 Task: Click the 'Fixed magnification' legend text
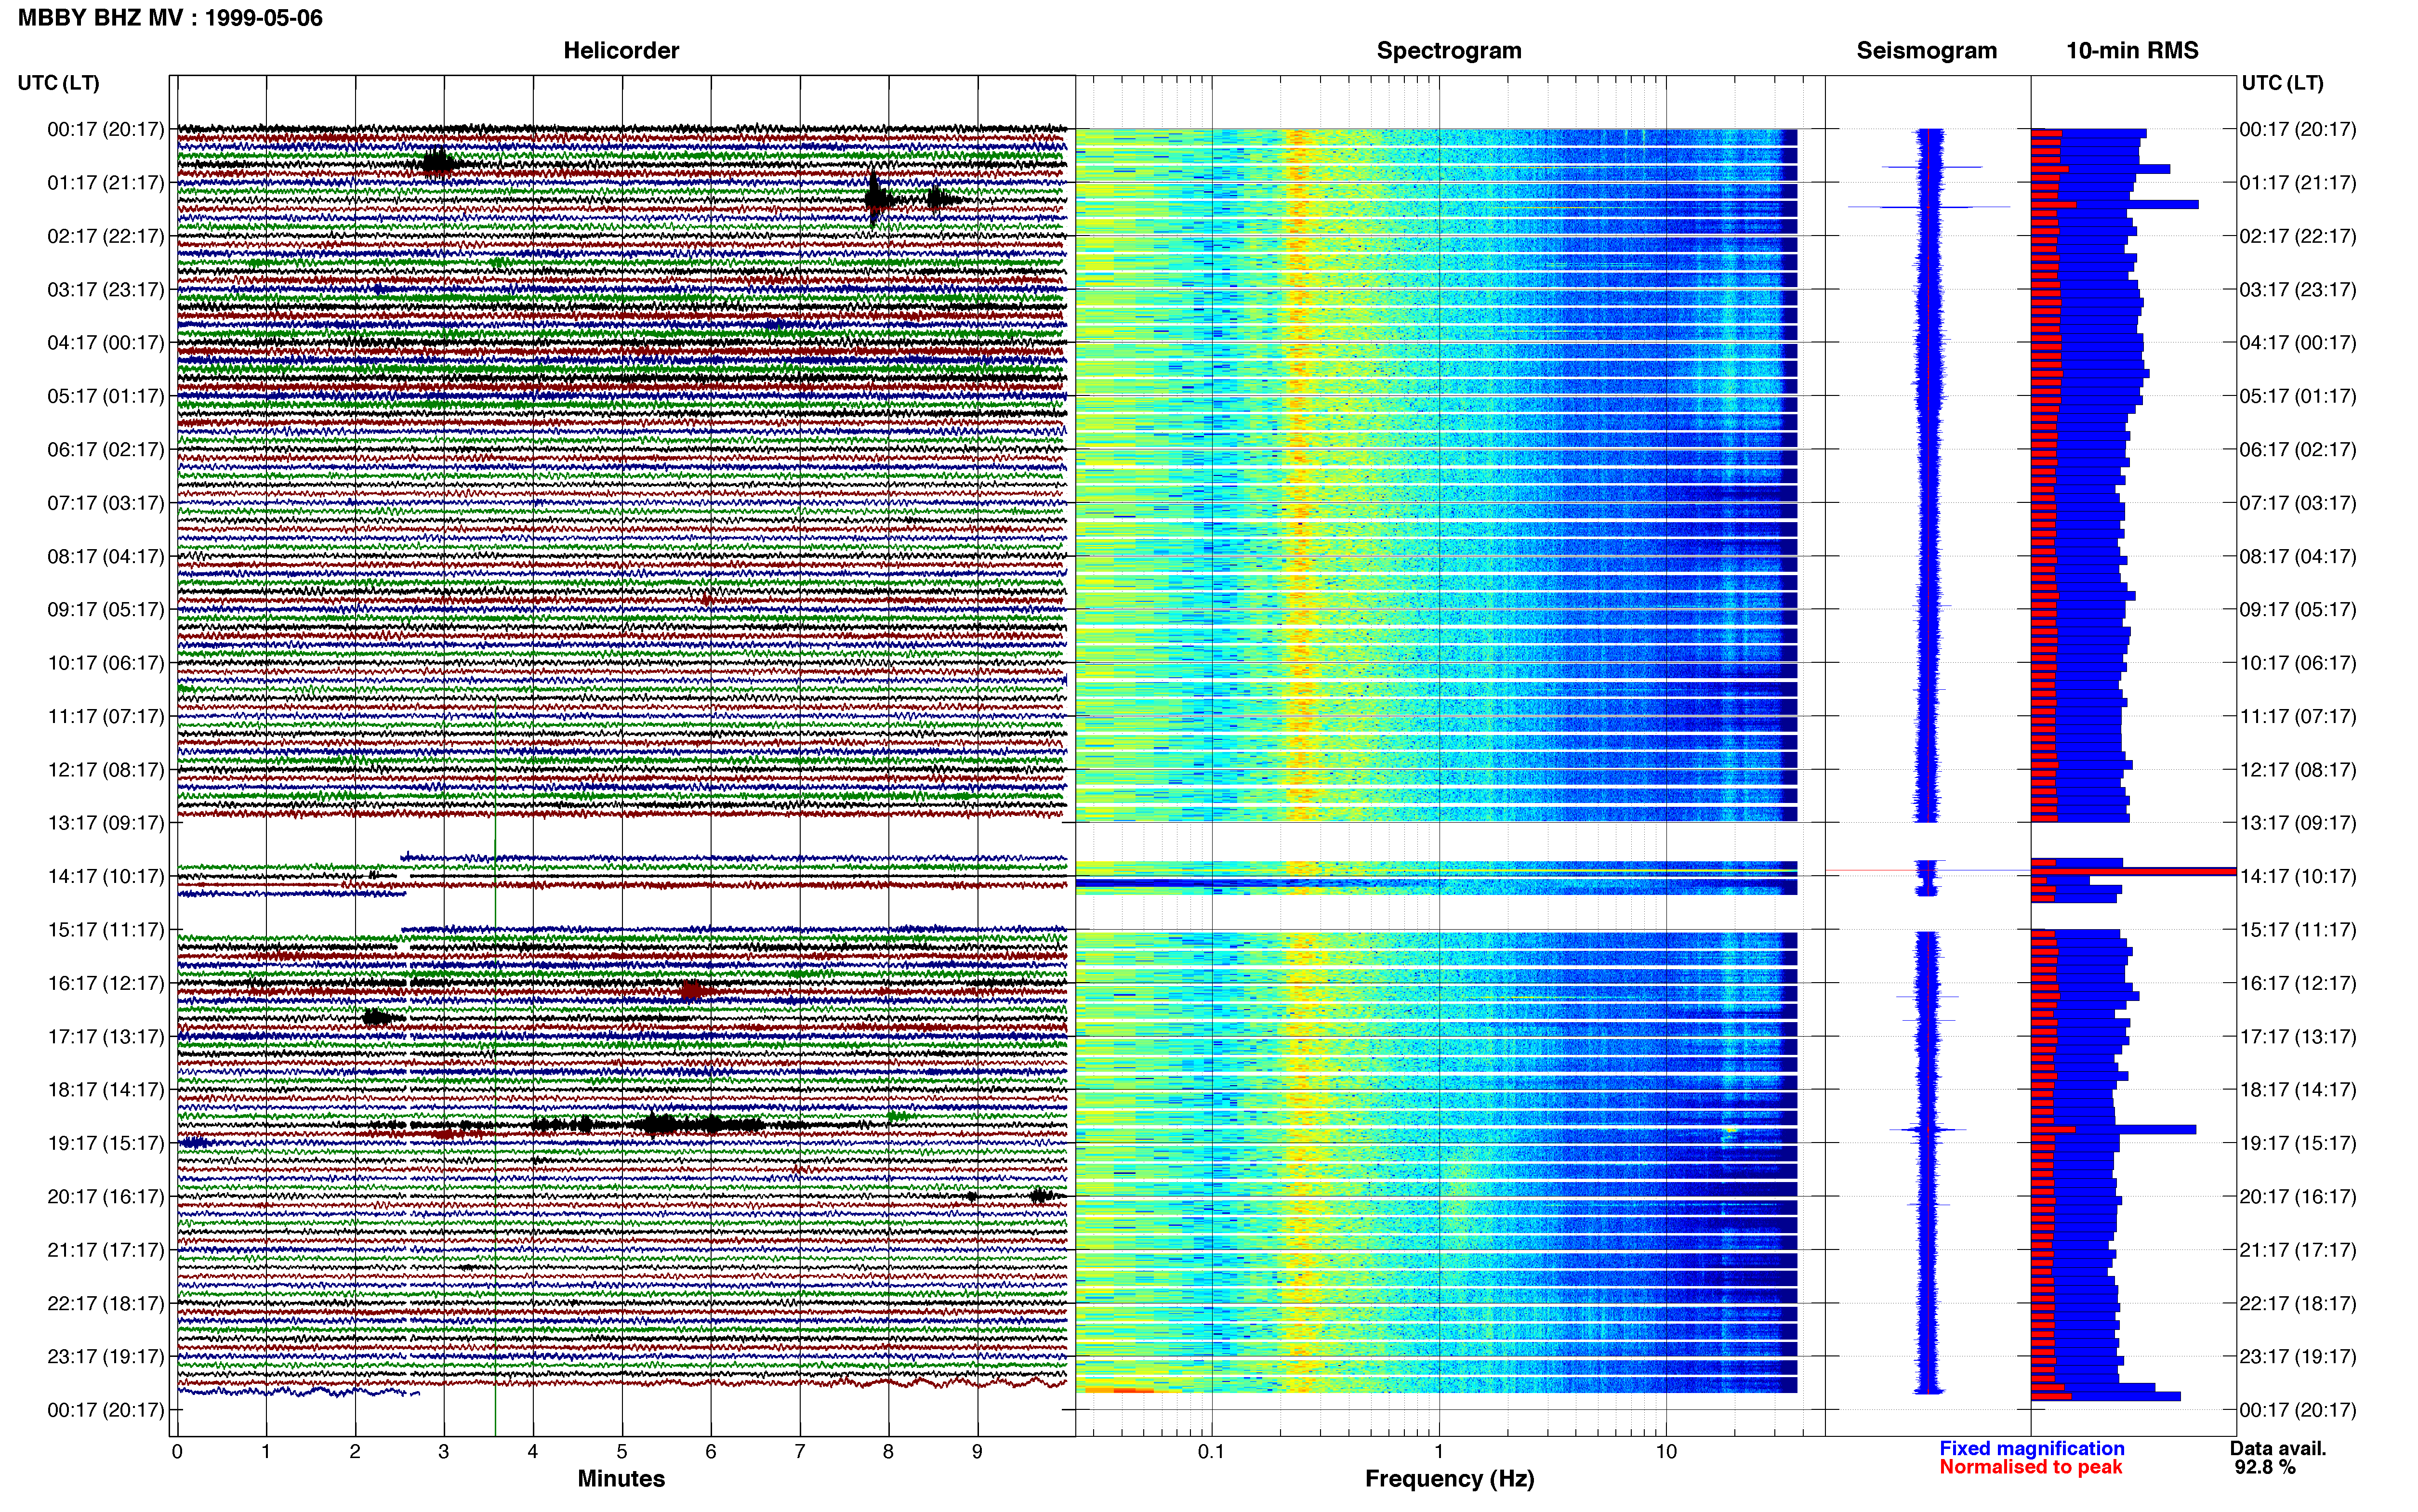point(2031,1448)
